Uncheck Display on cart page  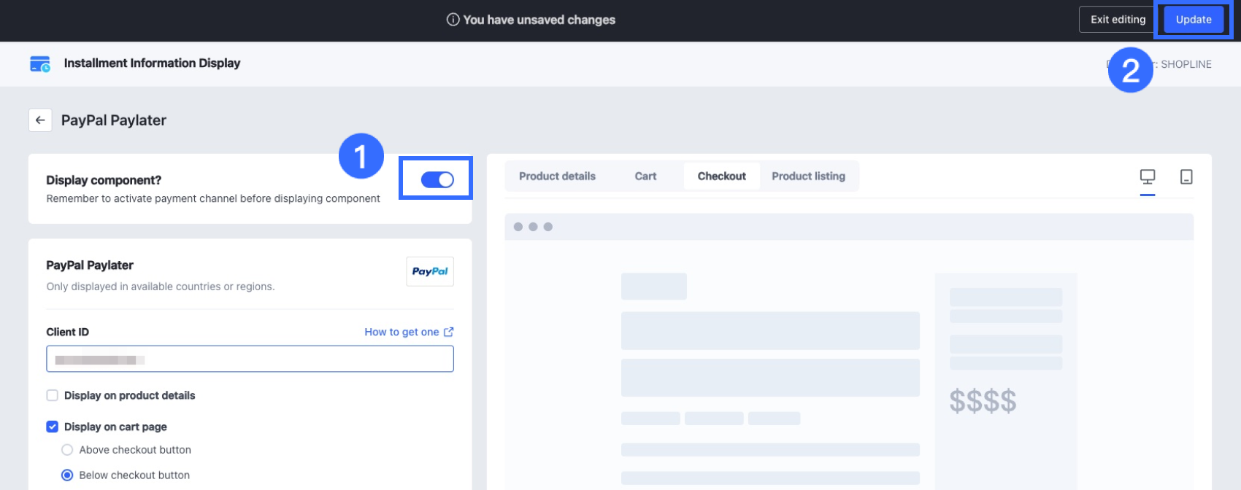pos(53,427)
